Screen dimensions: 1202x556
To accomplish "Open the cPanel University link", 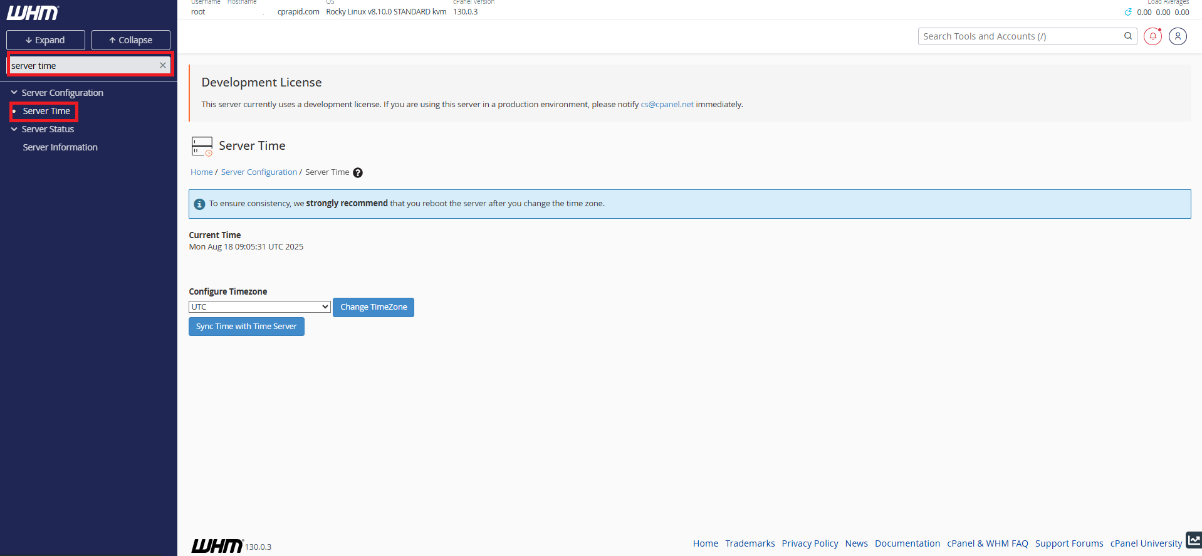I will pos(1146,543).
